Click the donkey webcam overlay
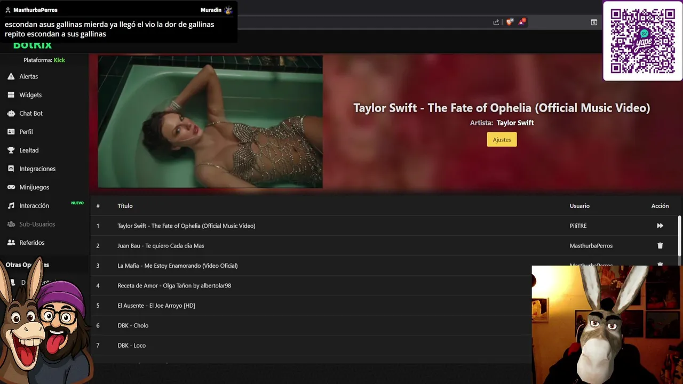Screen dimensions: 683x384 [607, 325]
